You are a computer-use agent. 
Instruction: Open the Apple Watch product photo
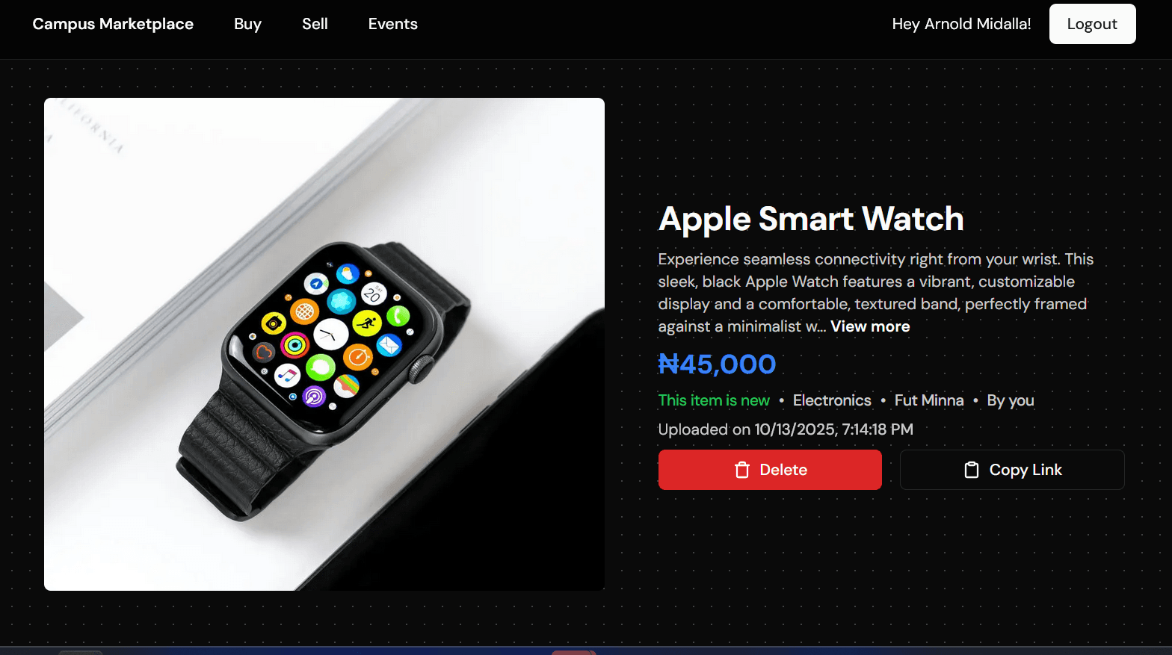[x=324, y=344]
